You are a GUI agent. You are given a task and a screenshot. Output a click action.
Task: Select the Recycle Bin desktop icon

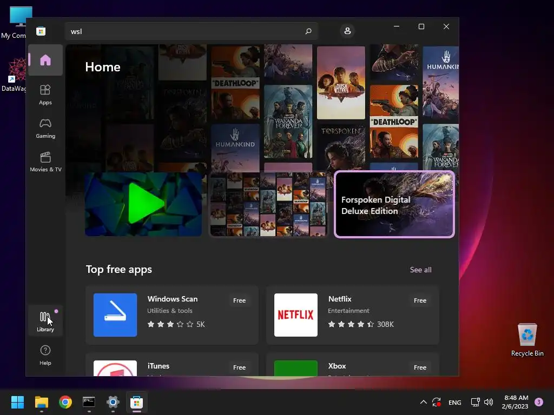coord(527,339)
